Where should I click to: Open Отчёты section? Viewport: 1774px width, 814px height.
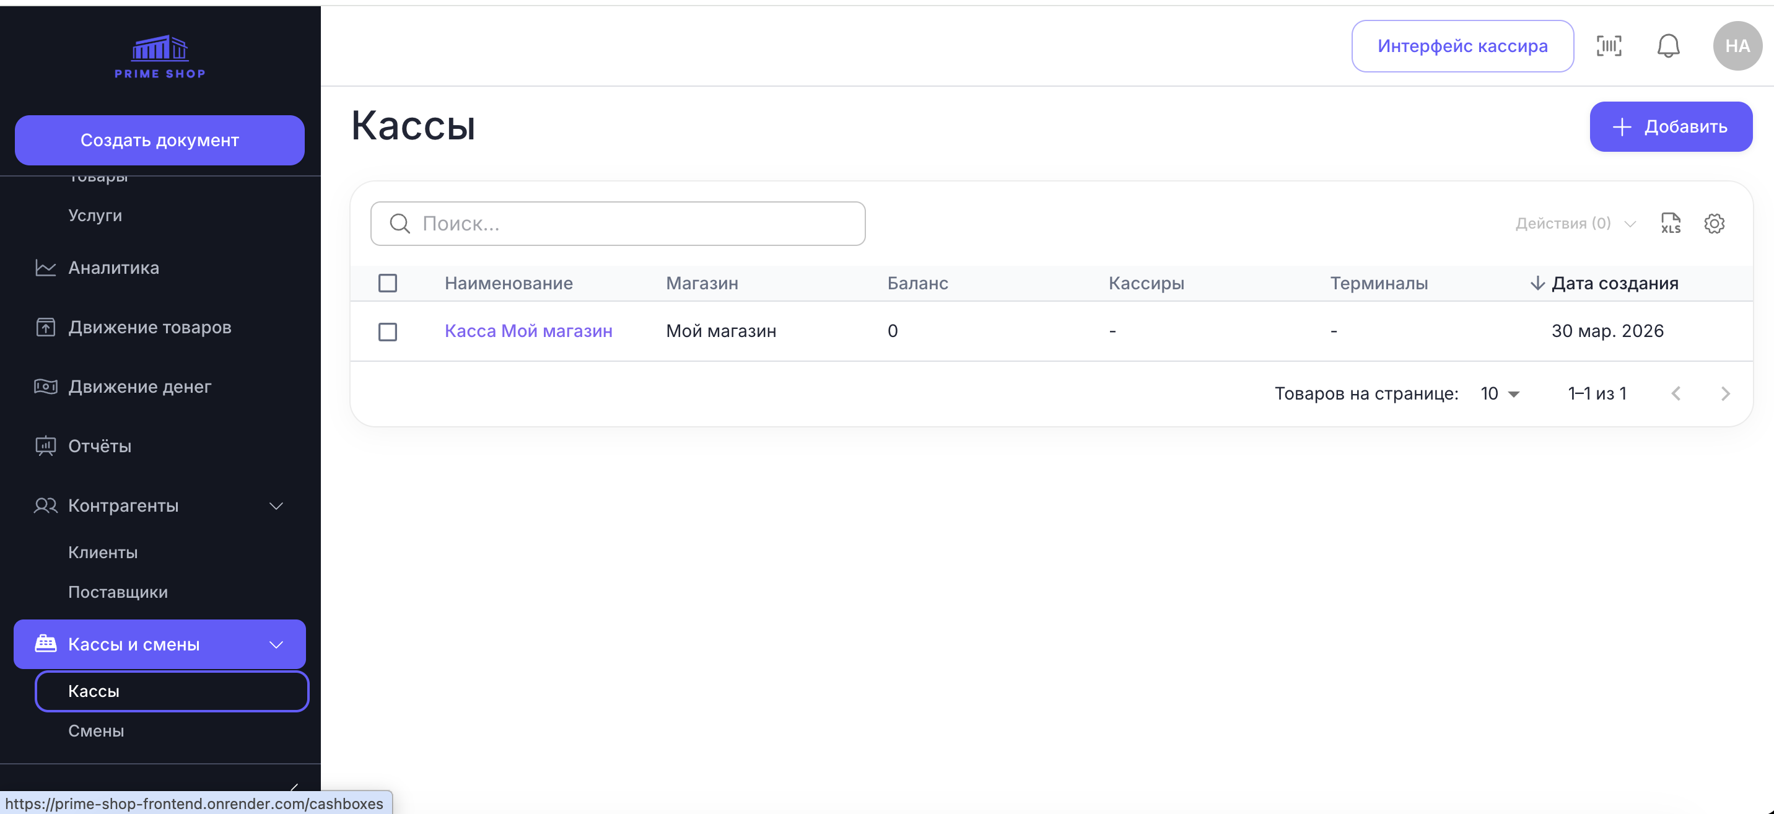click(x=100, y=446)
